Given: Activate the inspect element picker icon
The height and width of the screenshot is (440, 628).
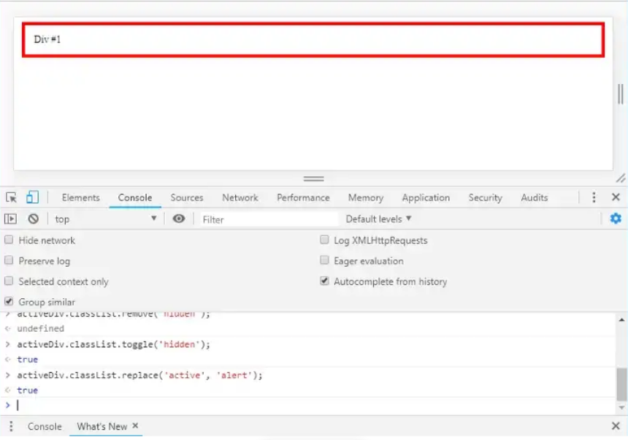Looking at the screenshot, I should [11, 197].
